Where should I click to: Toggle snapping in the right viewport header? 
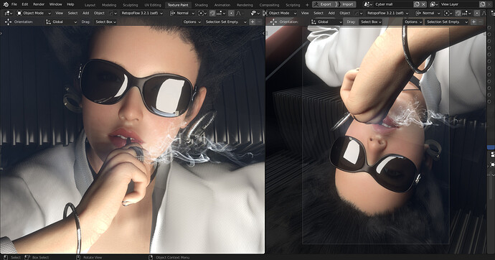click(458, 13)
